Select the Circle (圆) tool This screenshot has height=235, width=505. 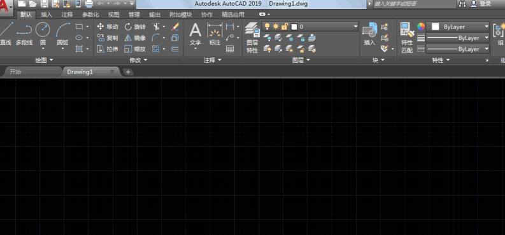[43, 34]
